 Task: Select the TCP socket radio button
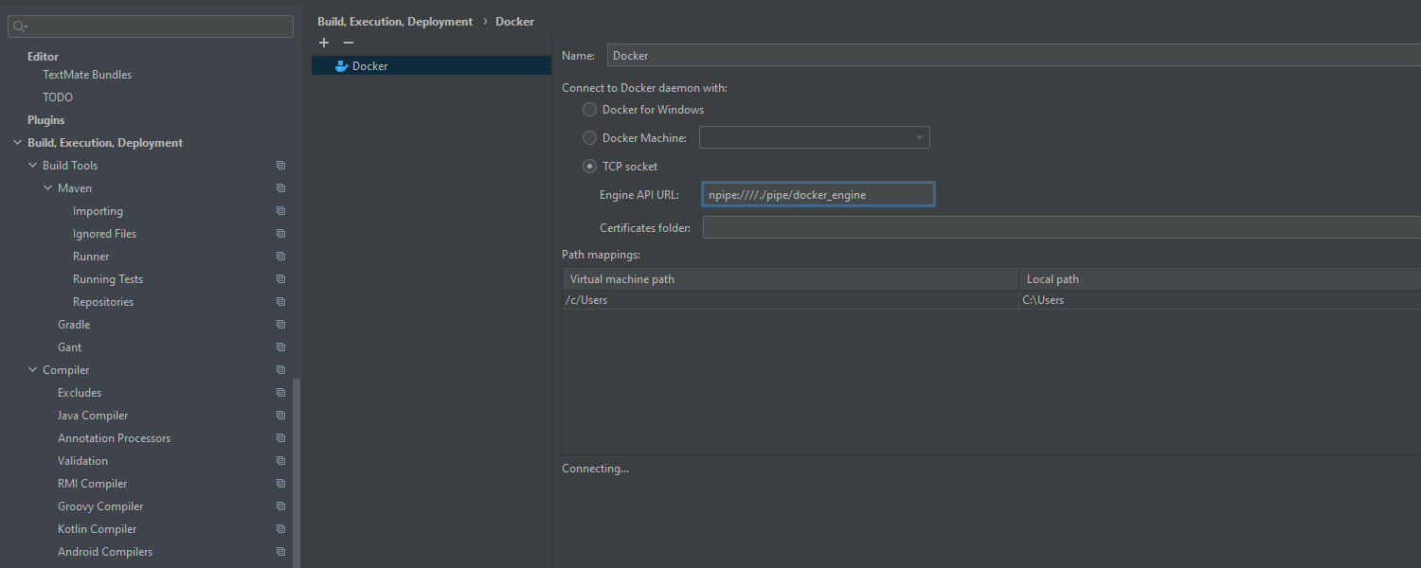(x=589, y=167)
